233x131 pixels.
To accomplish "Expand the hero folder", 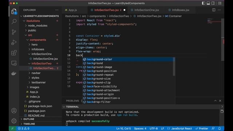I will coord(34,44).
